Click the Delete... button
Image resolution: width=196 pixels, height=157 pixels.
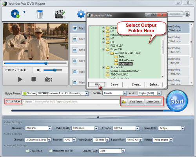154,84
